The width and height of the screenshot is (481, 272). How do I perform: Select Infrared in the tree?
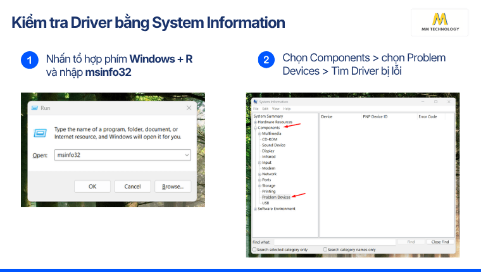click(x=269, y=157)
